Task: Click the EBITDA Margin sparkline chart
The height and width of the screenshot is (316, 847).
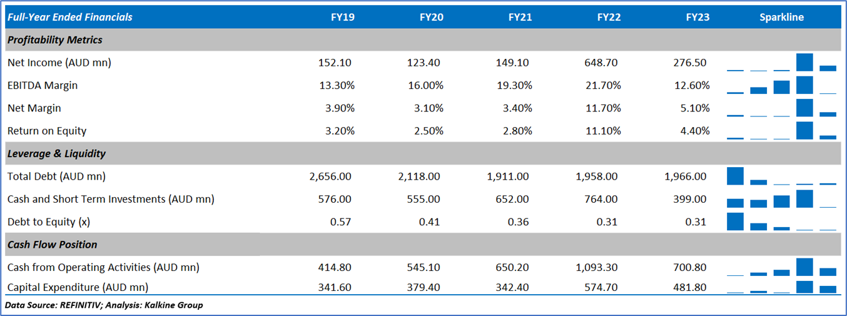Action: click(x=781, y=85)
